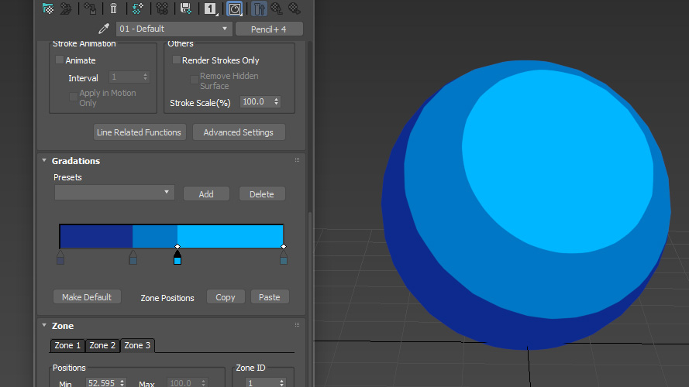The width and height of the screenshot is (689, 387).
Task: Click the Copy zone positions button
Action: (x=226, y=297)
